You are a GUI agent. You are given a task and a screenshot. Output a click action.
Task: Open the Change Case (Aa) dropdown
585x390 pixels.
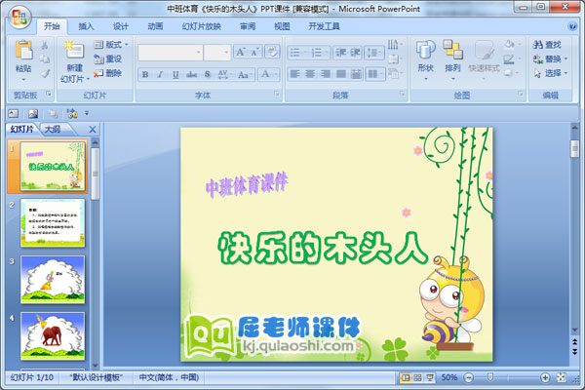(x=245, y=75)
